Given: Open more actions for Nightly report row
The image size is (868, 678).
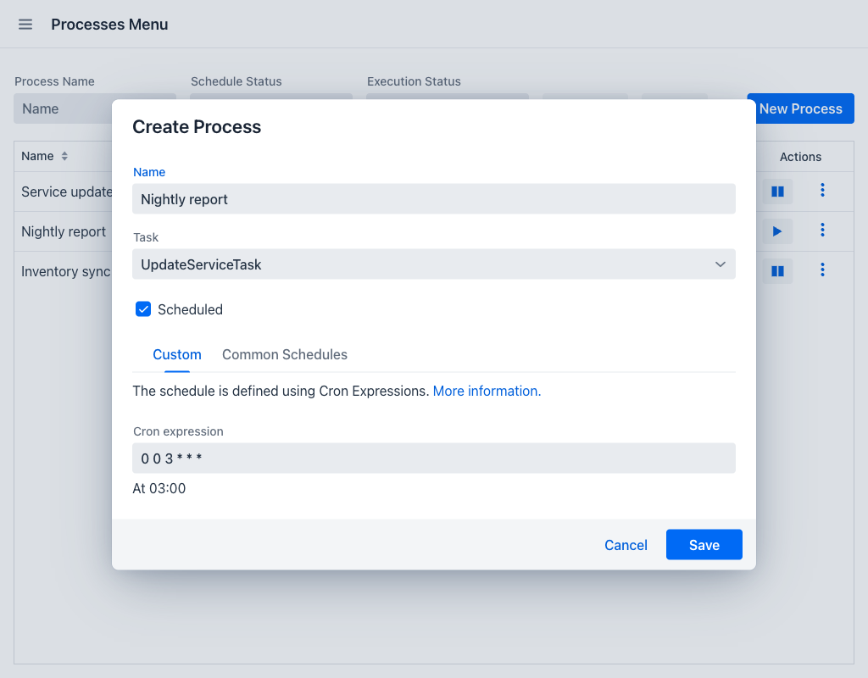Looking at the screenshot, I should 822,230.
